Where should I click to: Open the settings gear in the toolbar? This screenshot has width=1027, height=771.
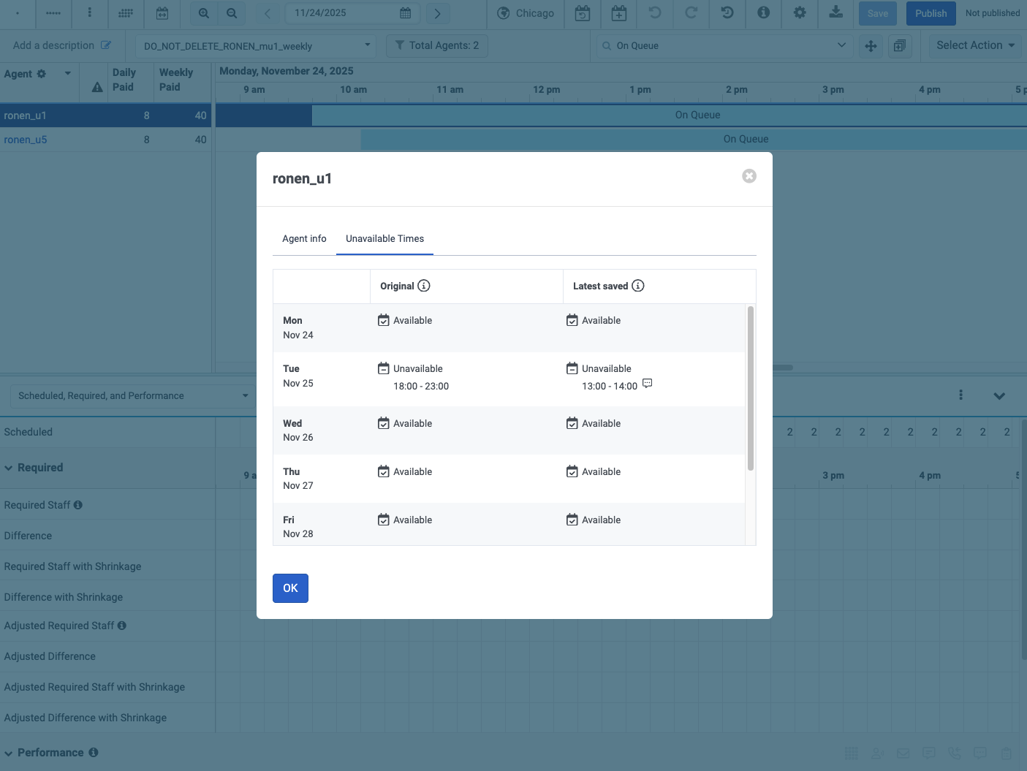click(800, 12)
